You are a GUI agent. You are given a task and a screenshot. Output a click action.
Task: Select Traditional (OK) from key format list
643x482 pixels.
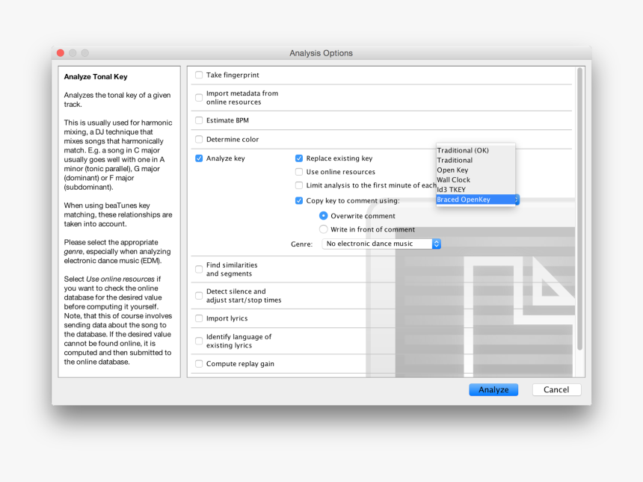[463, 150]
